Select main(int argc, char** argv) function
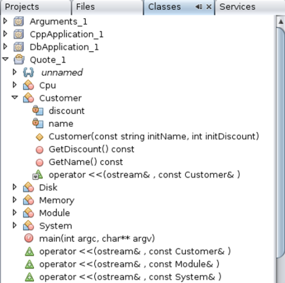Image resolution: width=285 pixels, height=283 pixels. click(x=97, y=238)
